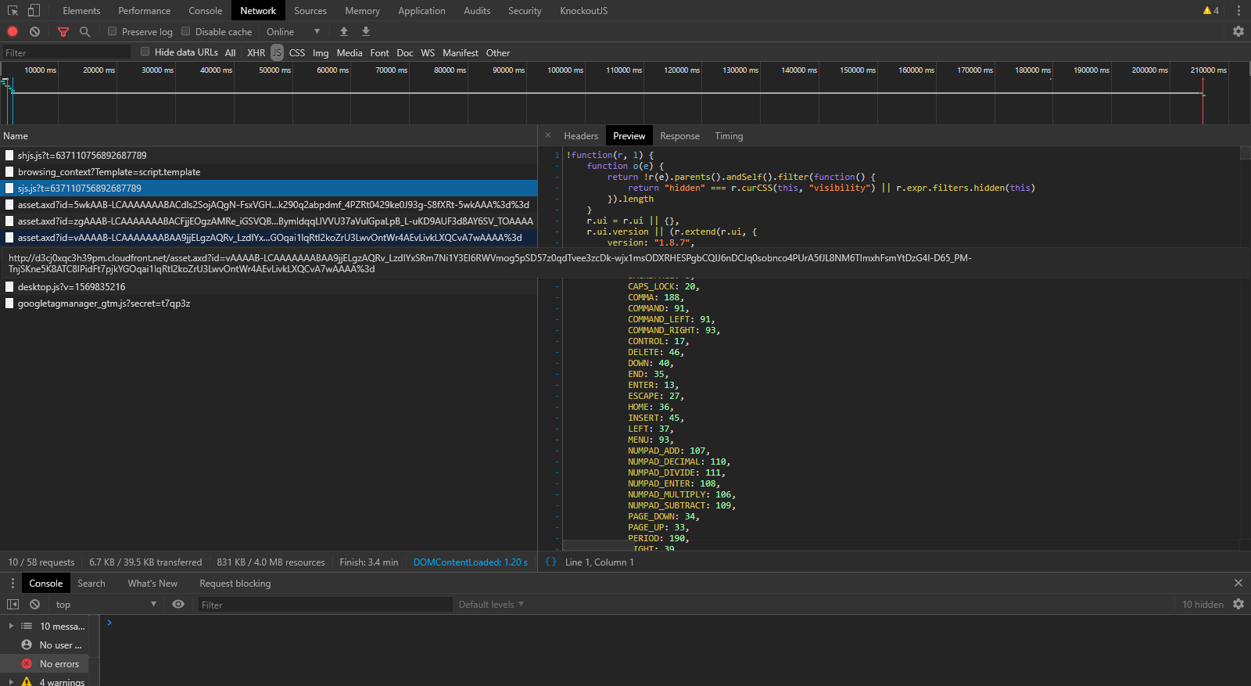
Task: Open the Search drawer tab
Action: tap(91, 584)
